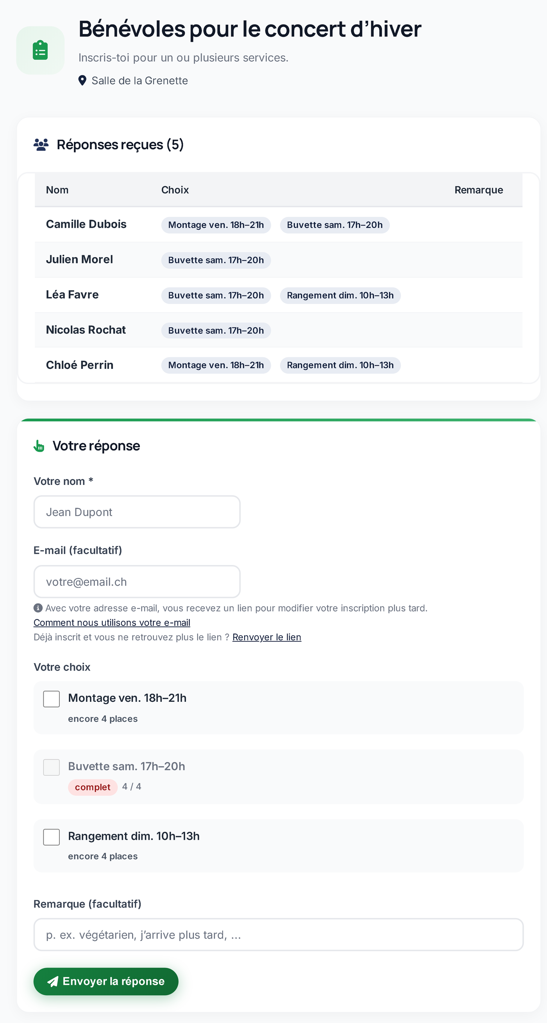Image resolution: width=547 pixels, height=1023 pixels.
Task: Follow the Renvoyer le lien link
Action: pos(267,637)
